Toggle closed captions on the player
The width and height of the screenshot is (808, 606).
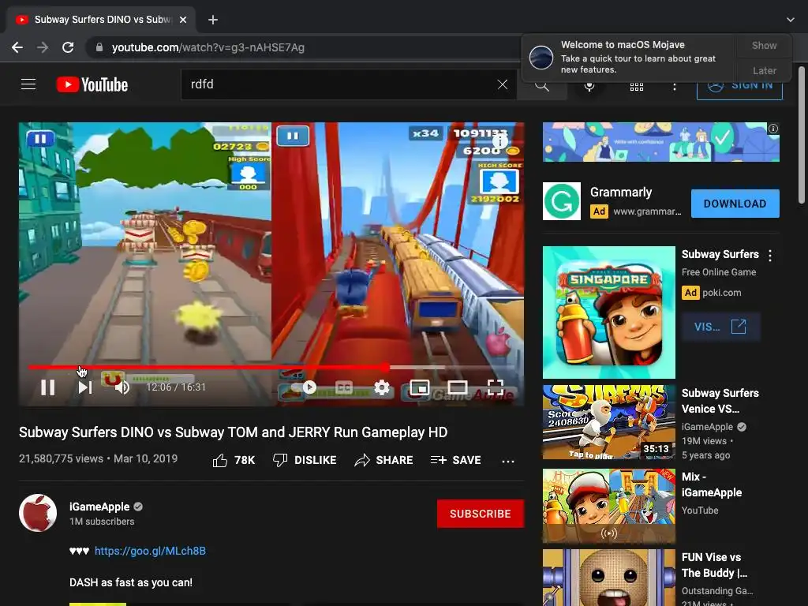[344, 387]
